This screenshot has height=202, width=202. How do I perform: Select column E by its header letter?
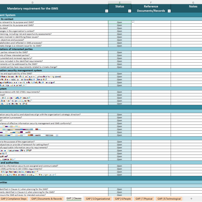point(119,2)
